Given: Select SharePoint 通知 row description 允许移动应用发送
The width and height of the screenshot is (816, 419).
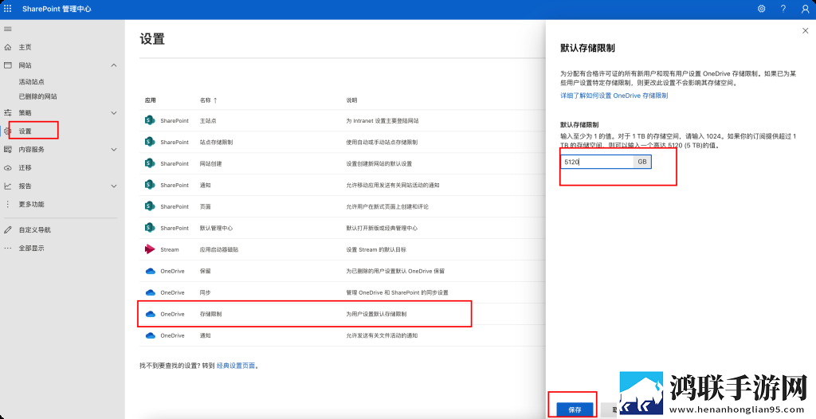Looking at the screenshot, I should click(x=393, y=186).
